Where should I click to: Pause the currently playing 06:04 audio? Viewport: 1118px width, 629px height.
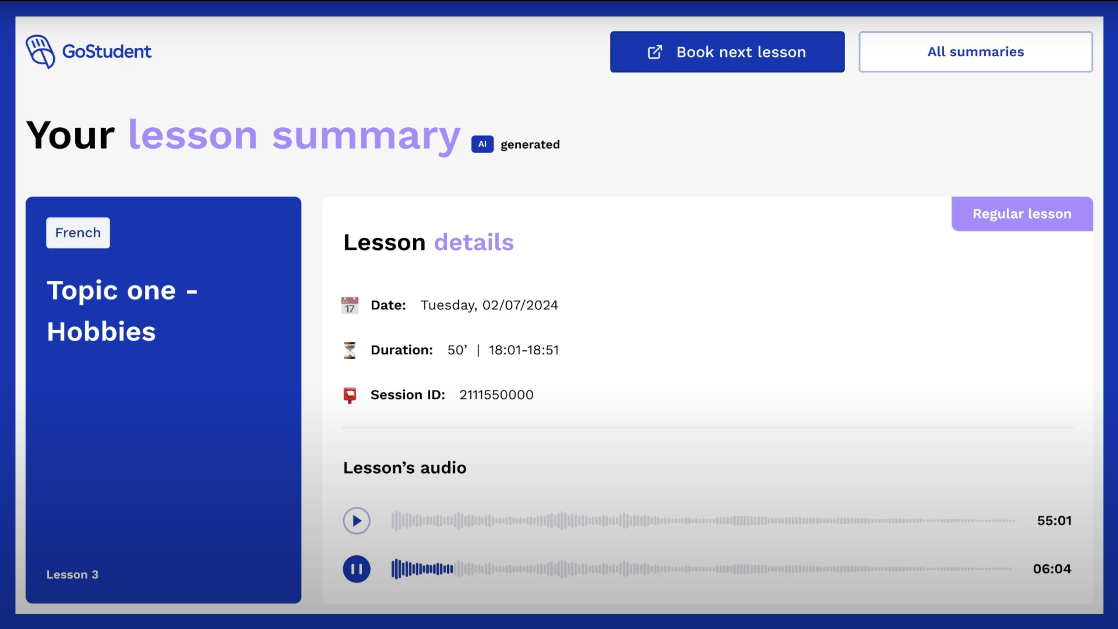point(356,569)
